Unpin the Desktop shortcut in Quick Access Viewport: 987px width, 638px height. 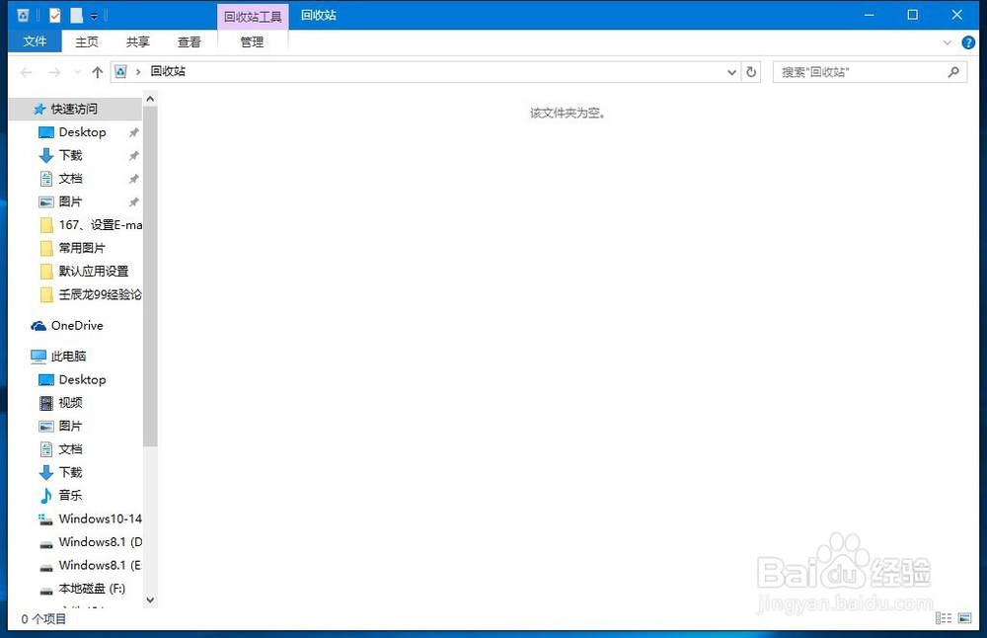(x=133, y=131)
